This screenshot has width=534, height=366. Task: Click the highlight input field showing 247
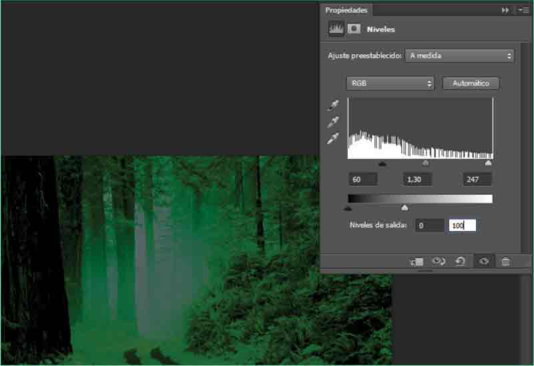[x=477, y=179]
